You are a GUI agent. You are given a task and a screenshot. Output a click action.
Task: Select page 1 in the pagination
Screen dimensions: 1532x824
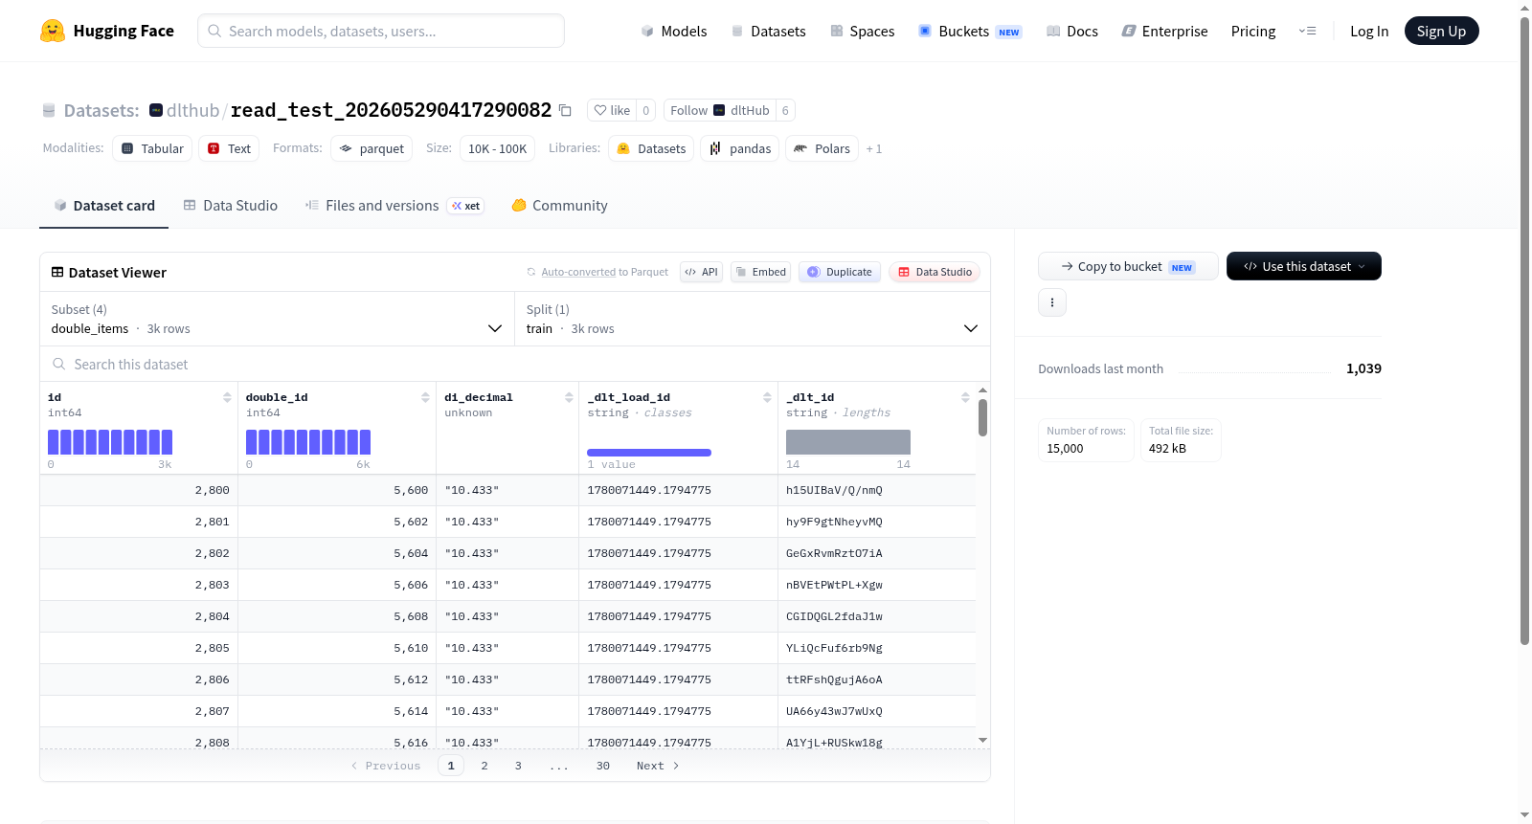(451, 766)
